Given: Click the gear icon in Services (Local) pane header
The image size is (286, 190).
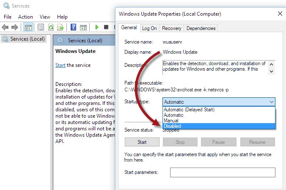Looking at the screenshot, I should [x=61, y=41].
